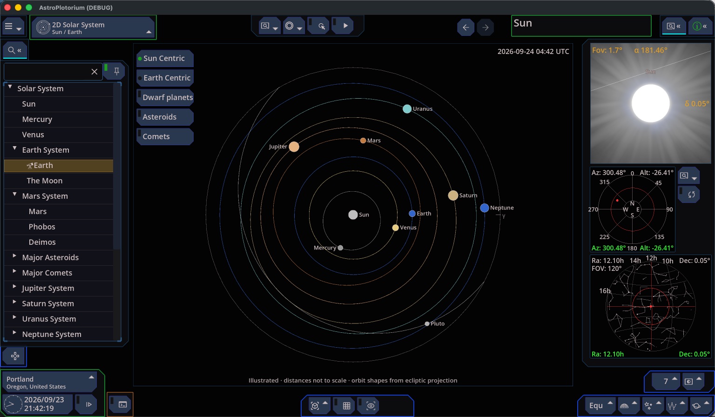Toggle the eye visibility button
715x417 pixels.
(x=368, y=406)
